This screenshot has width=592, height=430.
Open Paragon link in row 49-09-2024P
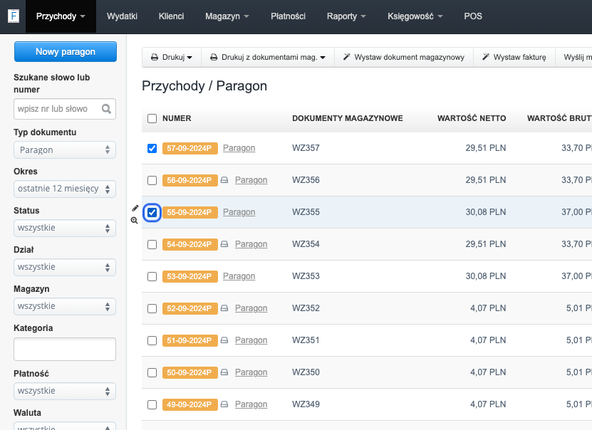tap(251, 404)
